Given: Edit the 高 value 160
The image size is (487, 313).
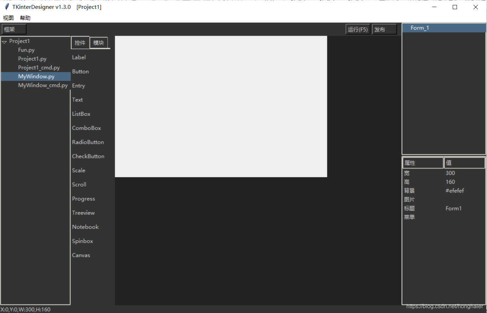Looking at the screenshot, I should click(x=450, y=182).
